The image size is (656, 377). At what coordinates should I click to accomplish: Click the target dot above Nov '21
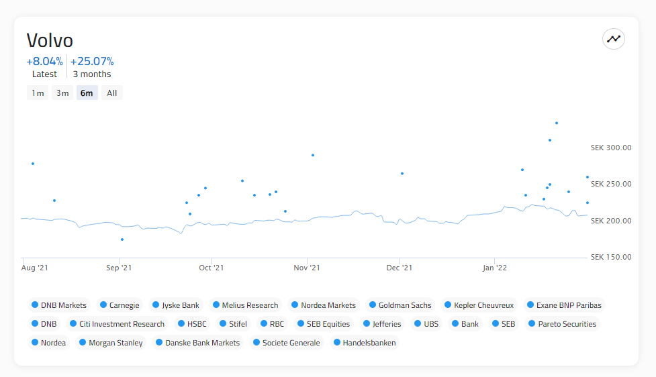[313, 155]
